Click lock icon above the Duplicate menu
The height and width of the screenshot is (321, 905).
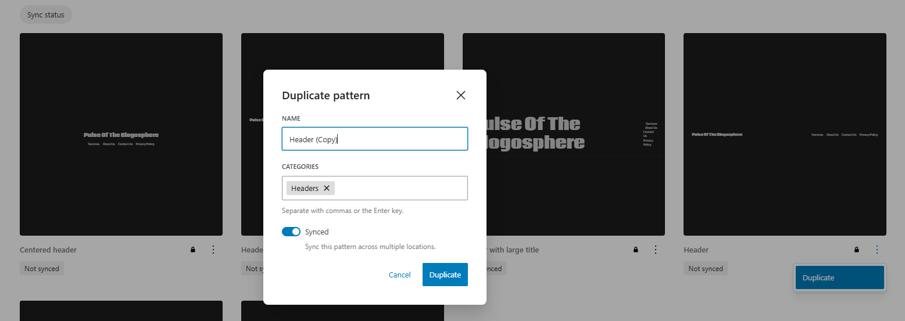tap(857, 250)
